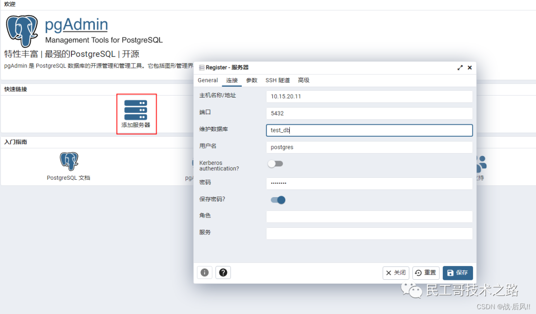Click the 主机名称/地址 label
The width and height of the screenshot is (536, 314).
point(217,95)
